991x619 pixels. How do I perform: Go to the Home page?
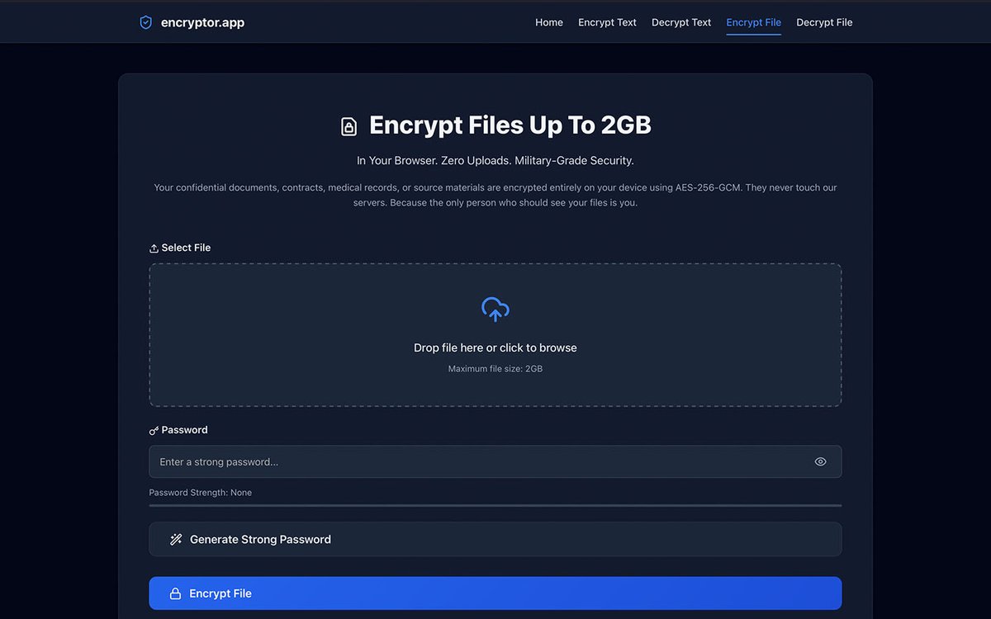(x=549, y=22)
